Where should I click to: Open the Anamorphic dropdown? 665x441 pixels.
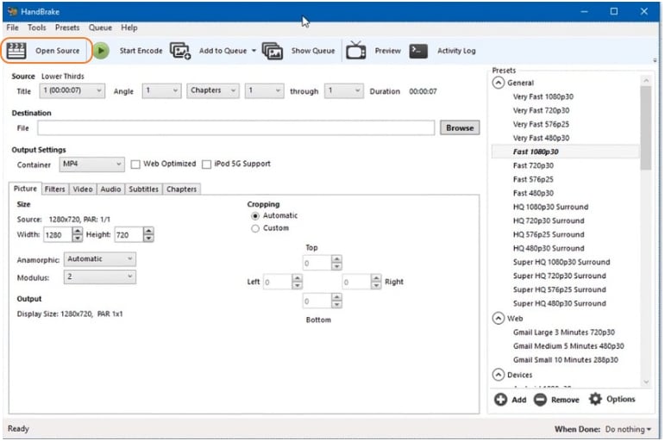[x=100, y=259]
